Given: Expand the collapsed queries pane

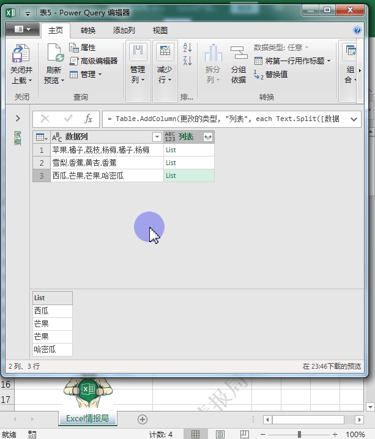Looking at the screenshot, I should [x=18, y=119].
